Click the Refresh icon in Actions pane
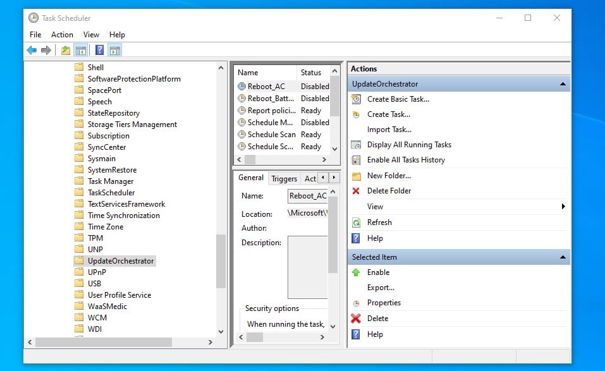 click(x=356, y=222)
